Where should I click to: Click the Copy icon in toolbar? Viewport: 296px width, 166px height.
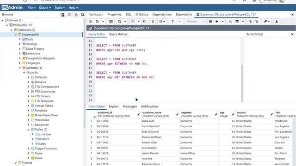click(x=133, y=22)
